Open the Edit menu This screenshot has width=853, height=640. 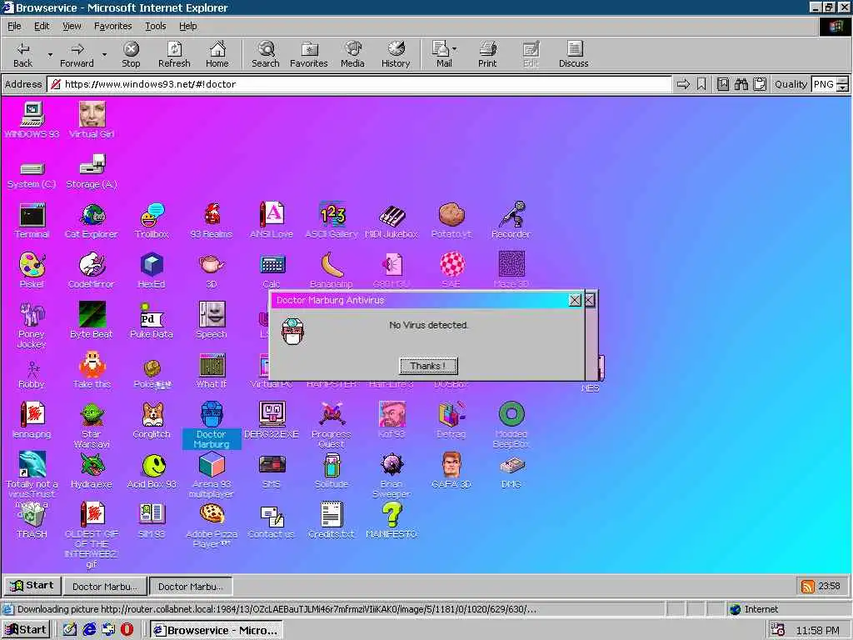42,26
